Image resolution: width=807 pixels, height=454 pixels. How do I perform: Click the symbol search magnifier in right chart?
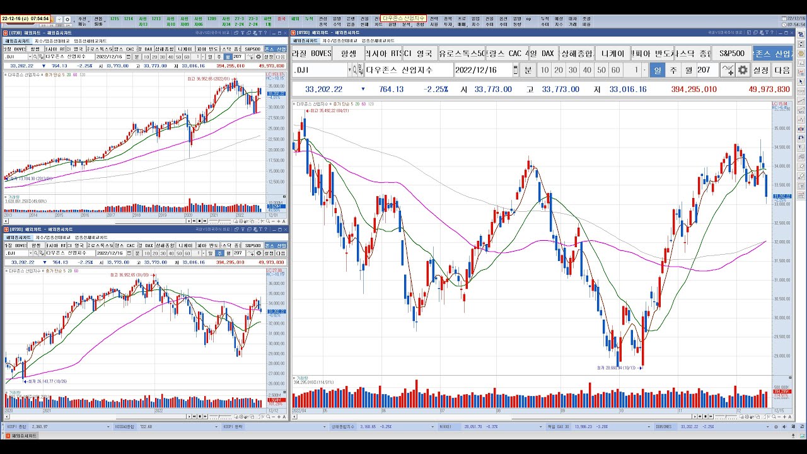coord(354,69)
